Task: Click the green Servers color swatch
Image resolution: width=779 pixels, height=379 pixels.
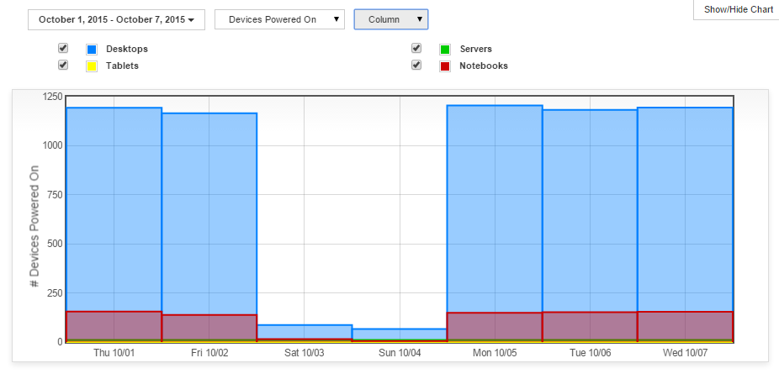Action: coord(445,50)
